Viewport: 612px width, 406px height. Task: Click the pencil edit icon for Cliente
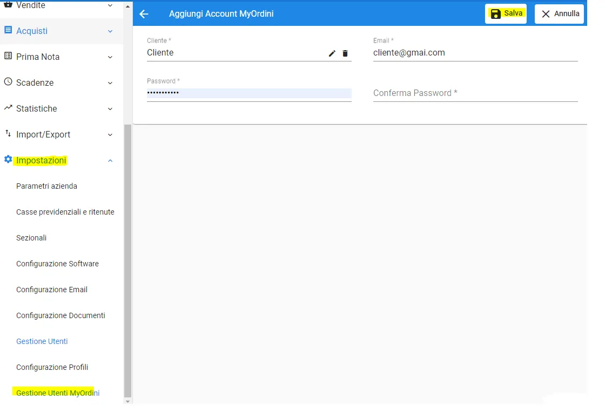point(332,53)
